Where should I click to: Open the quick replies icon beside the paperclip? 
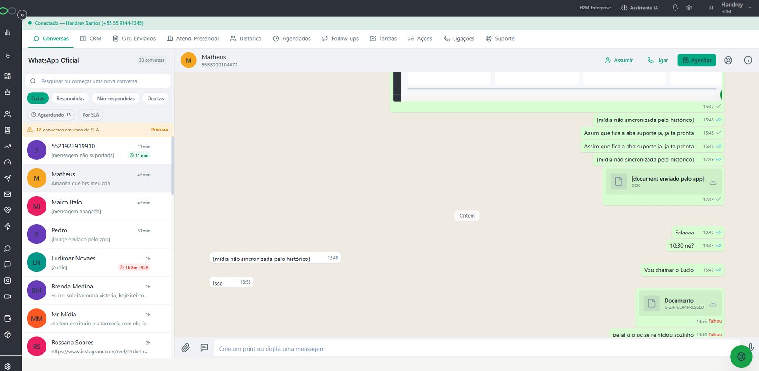[x=204, y=348]
